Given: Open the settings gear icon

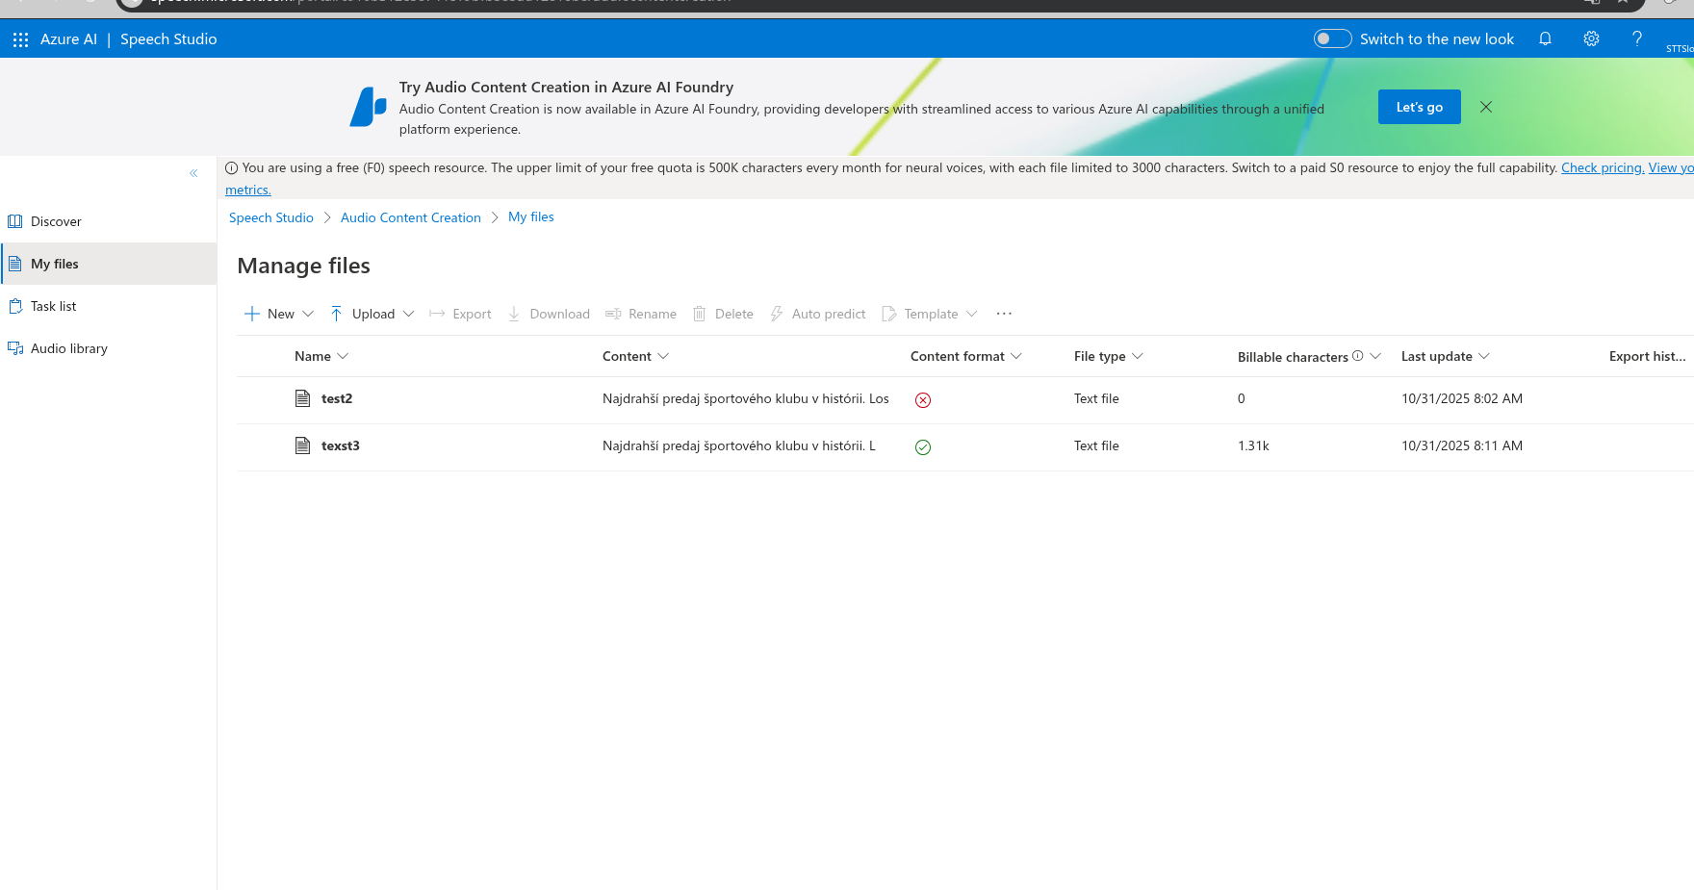Looking at the screenshot, I should coord(1591,39).
